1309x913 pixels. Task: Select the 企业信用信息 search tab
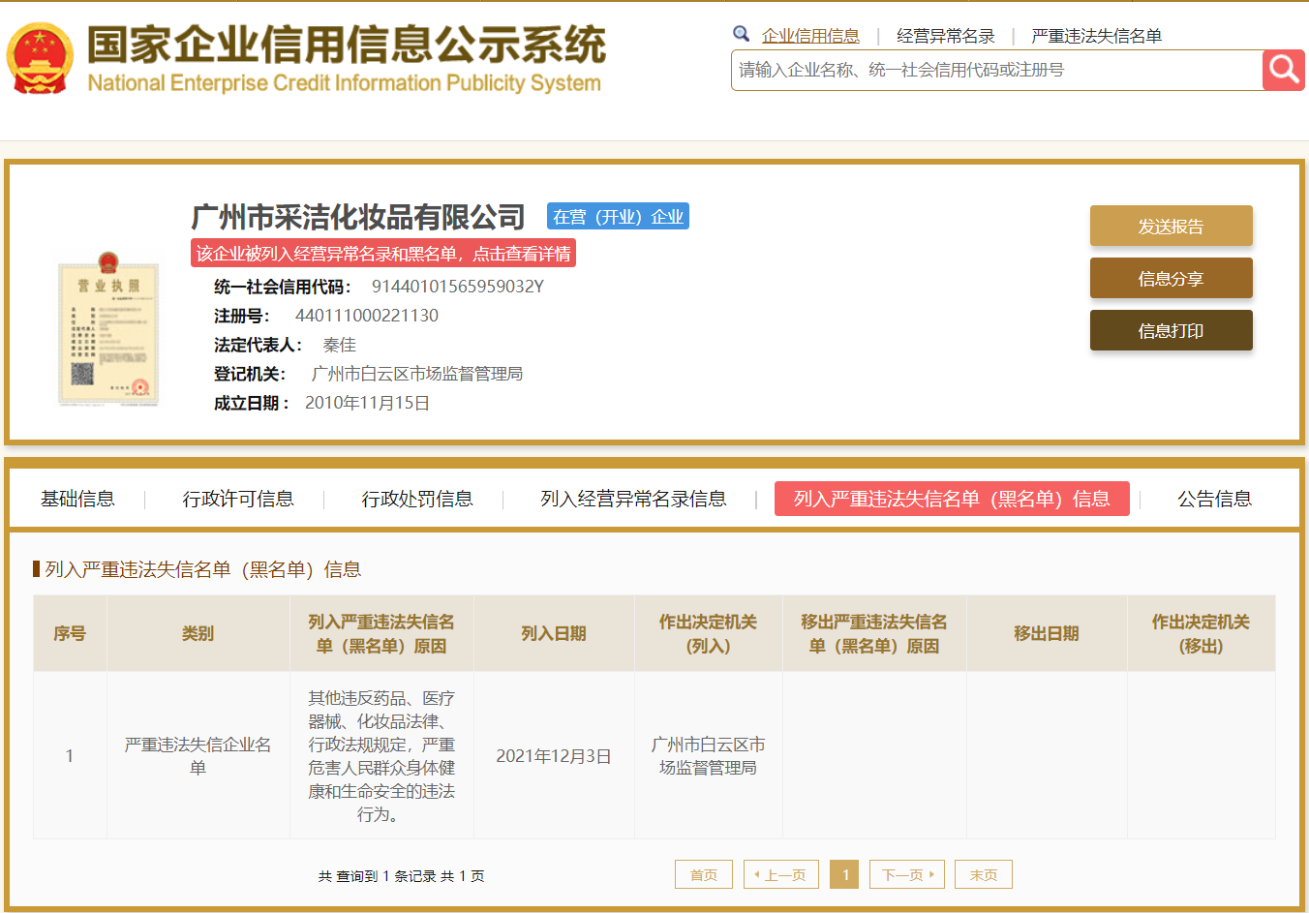tap(810, 36)
